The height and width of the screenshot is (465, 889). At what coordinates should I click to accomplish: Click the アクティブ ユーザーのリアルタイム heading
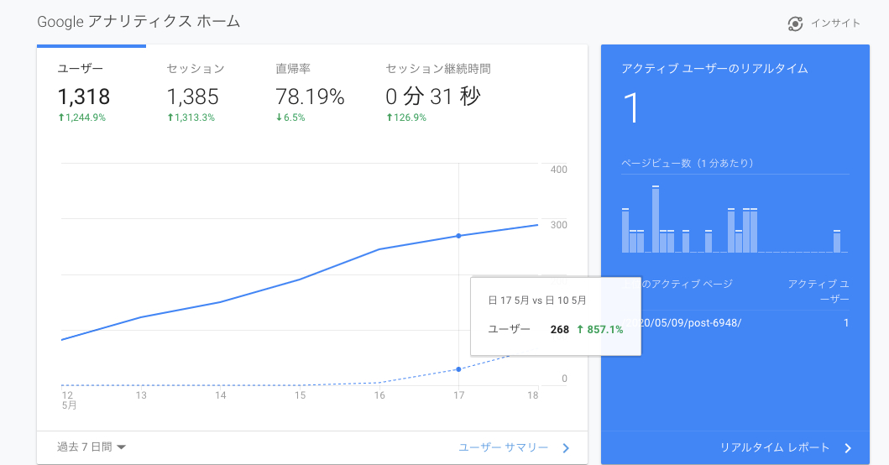714,69
